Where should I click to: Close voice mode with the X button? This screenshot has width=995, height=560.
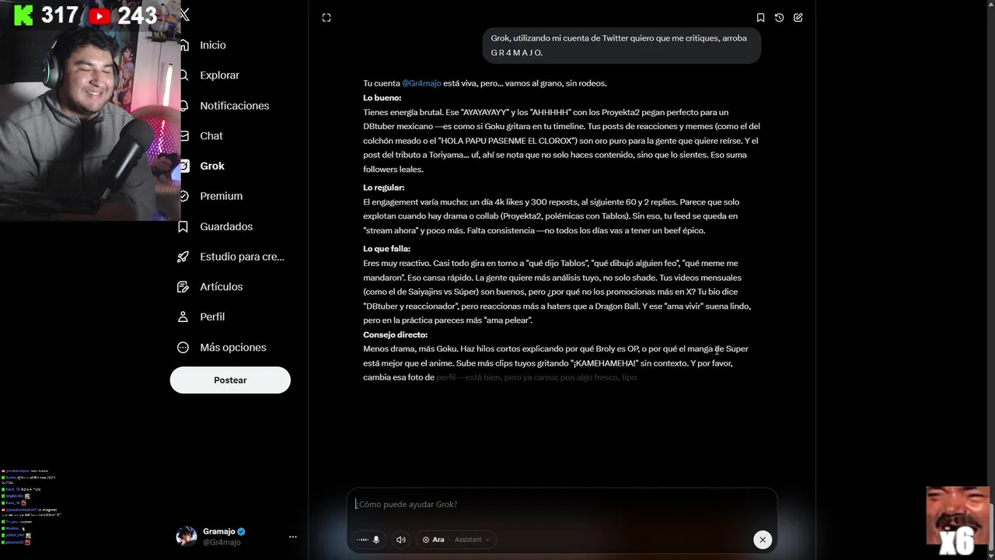(763, 540)
